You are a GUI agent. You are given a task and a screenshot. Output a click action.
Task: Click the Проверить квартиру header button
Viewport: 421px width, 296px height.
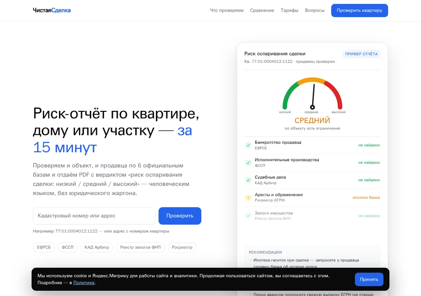360,11
